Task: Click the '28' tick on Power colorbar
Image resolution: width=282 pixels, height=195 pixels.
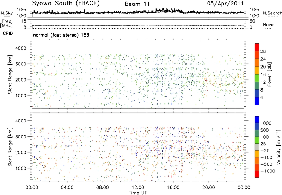Action: (263, 51)
